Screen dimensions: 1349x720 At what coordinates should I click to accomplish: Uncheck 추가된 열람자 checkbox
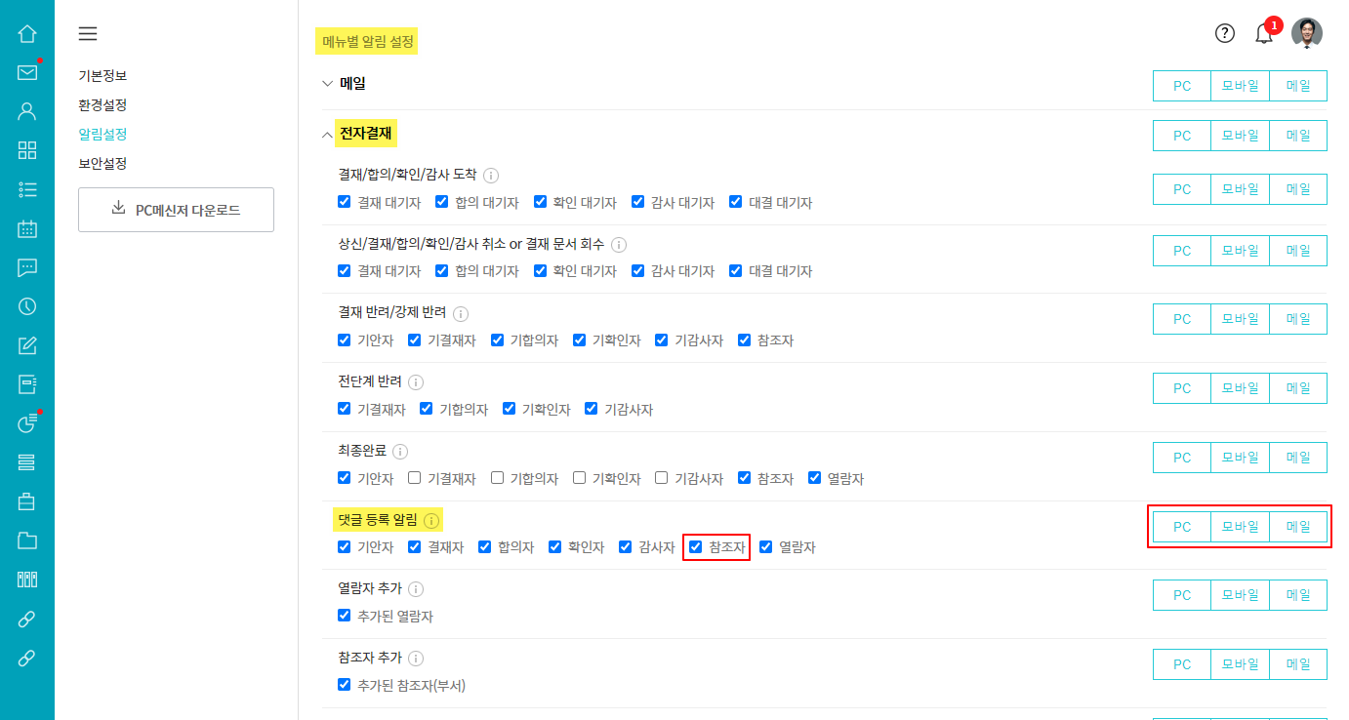pos(345,616)
